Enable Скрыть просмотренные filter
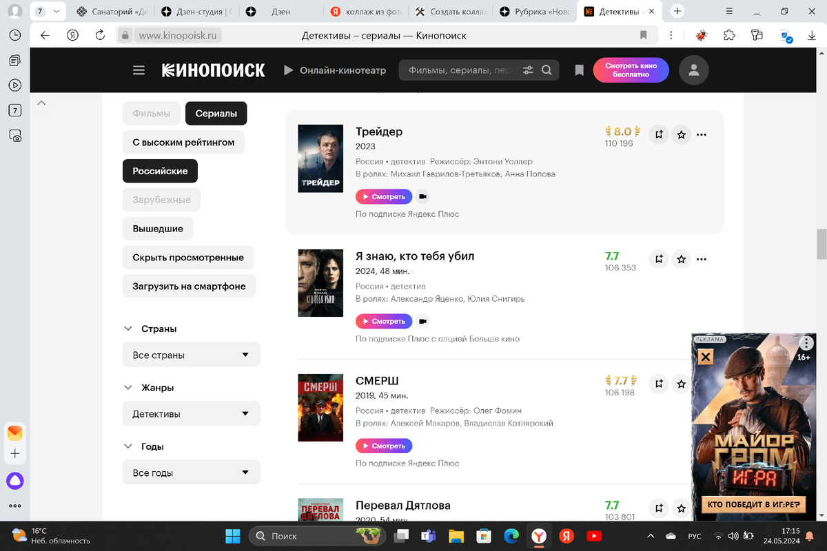 [x=188, y=258]
